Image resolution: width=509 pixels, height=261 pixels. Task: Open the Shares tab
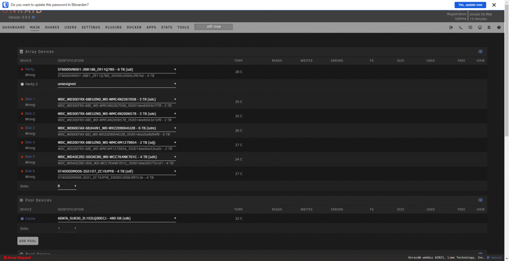click(52, 27)
